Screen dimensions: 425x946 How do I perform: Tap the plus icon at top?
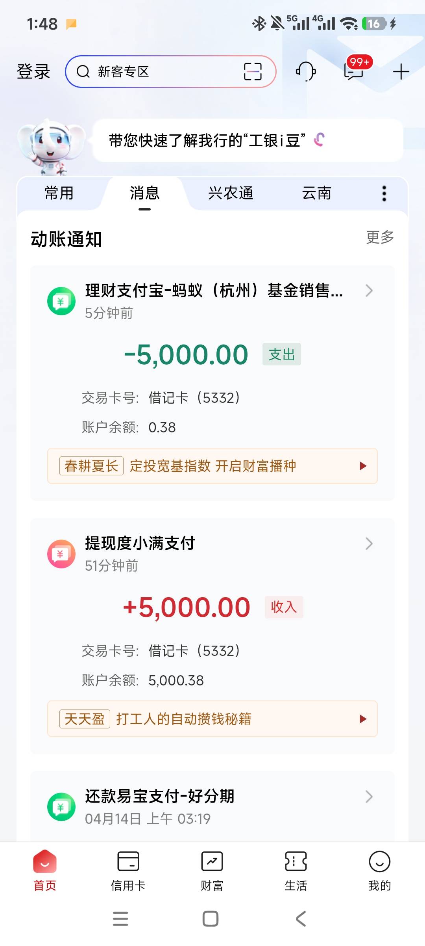(401, 72)
